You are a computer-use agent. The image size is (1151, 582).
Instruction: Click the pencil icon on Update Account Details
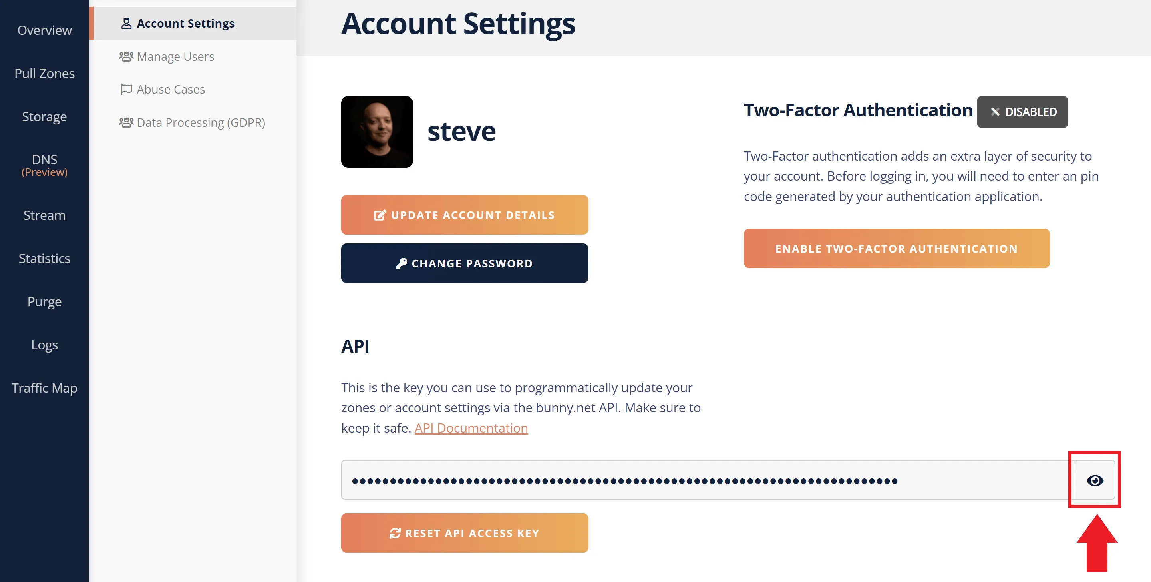point(380,215)
